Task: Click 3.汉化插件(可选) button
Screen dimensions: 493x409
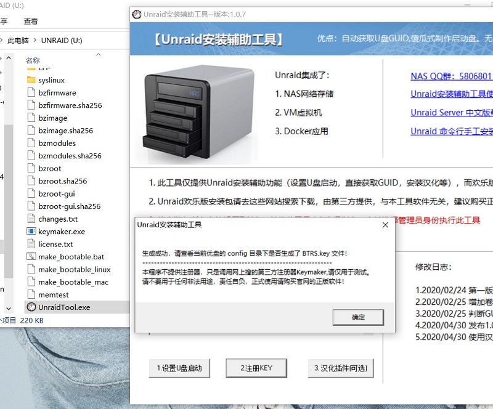Action: tap(341, 368)
